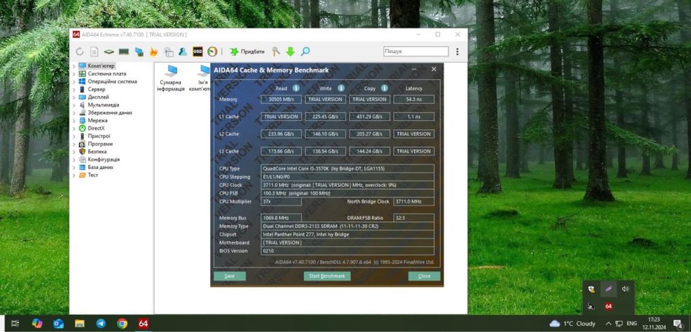The width and height of the screenshot is (691, 332).
Task: Open the 1°C Cloudy weather widget
Action: pyautogui.click(x=572, y=324)
